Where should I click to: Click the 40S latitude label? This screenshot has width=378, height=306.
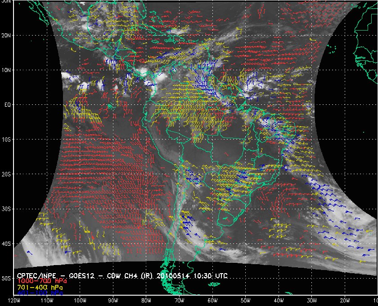click(x=6, y=244)
